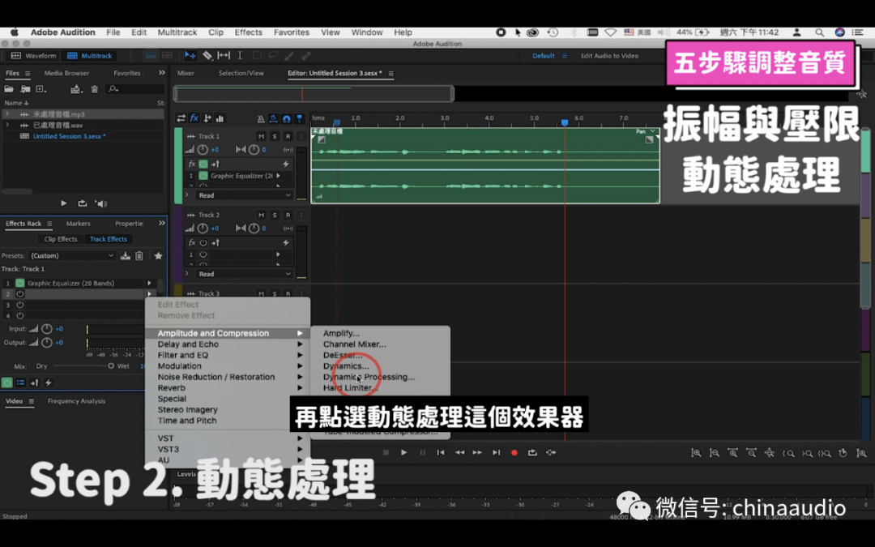Click the Inputs/Outputs icon above tracks
Viewport: 875px width, 547px height.
click(x=181, y=118)
